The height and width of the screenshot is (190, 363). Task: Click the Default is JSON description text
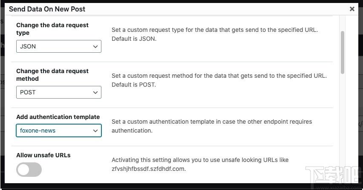(134, 39)
